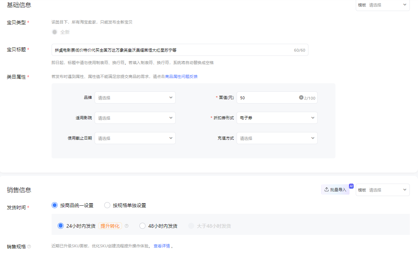Open the 商品属性问题反馈 link
This screenshot has height=253, width=418.
[181, 77]
